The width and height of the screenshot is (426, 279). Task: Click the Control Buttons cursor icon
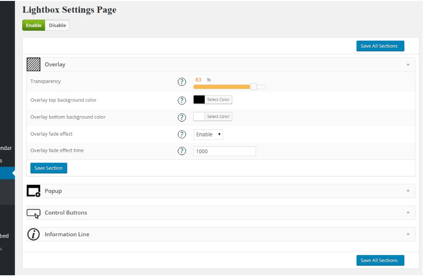34,213
